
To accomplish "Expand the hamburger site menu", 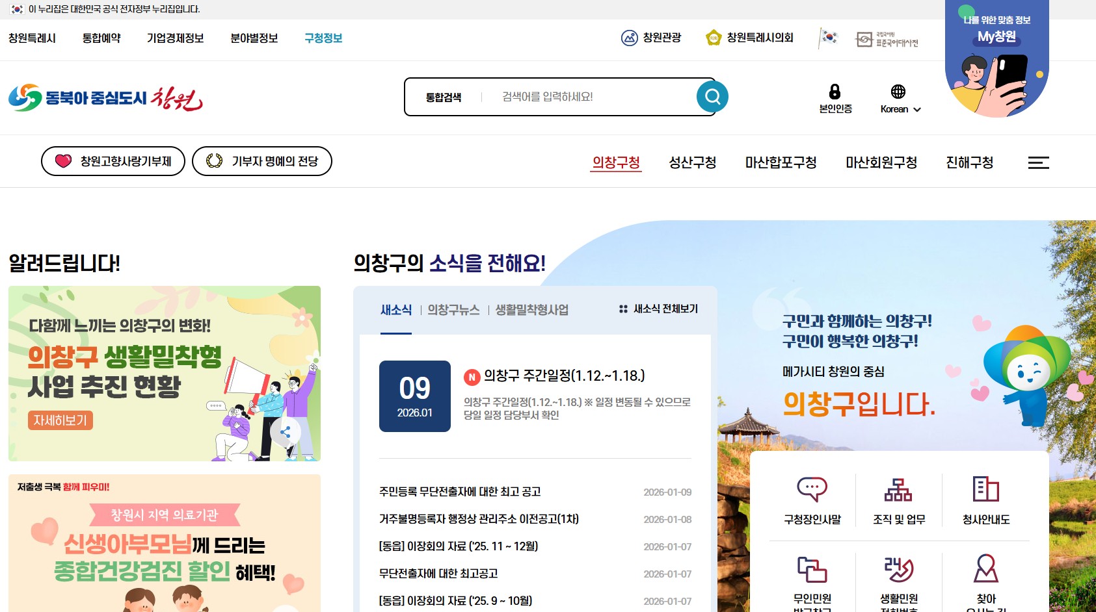I will (x=1039, y=162).
